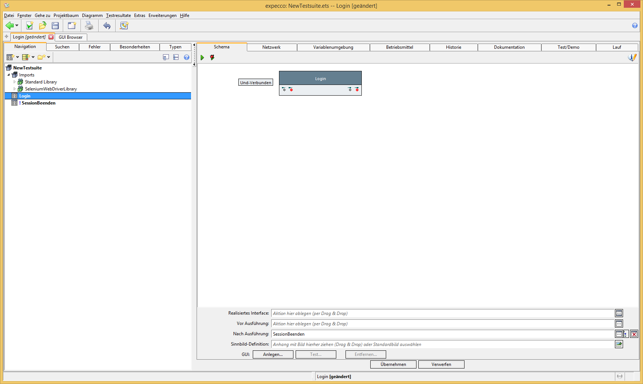Click the add image icon for Sinnbild-Definition
Image resolution: width=643 pixels, height=384 pixels.
click(x=619, y=344)
